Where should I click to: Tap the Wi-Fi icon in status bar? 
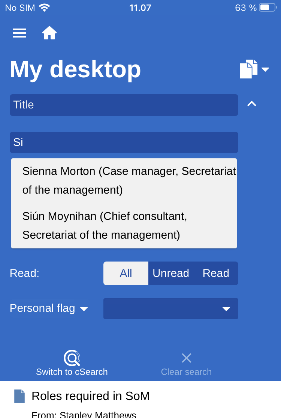point(44,8)
